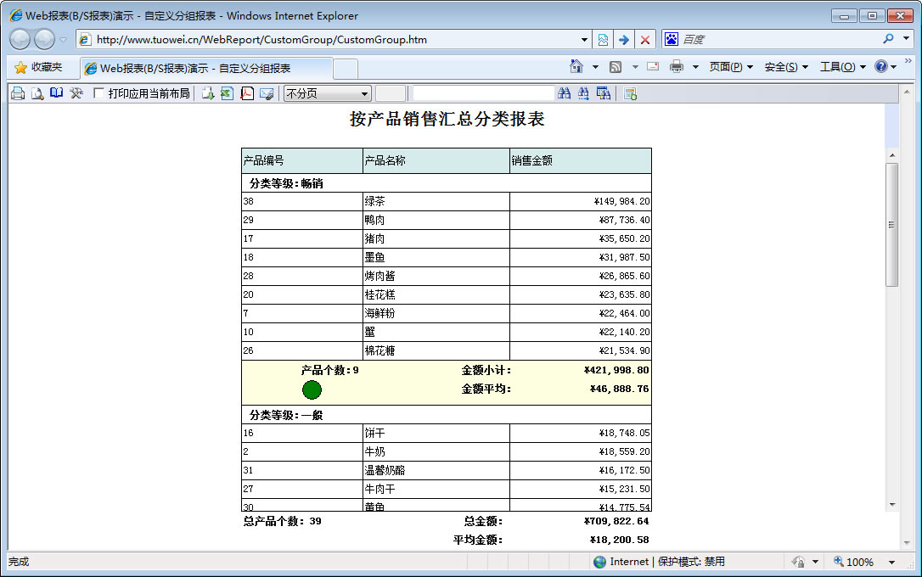Stop page loading with red X
The height and width of the screenshot is (577, 922).
point(645,40)
